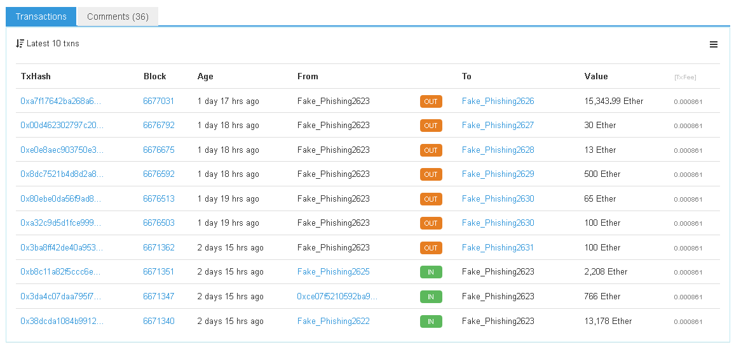The height and width of the screenshot is (350, 741).
Task: Switch to the Transactions tab
Action: (41, 16)
